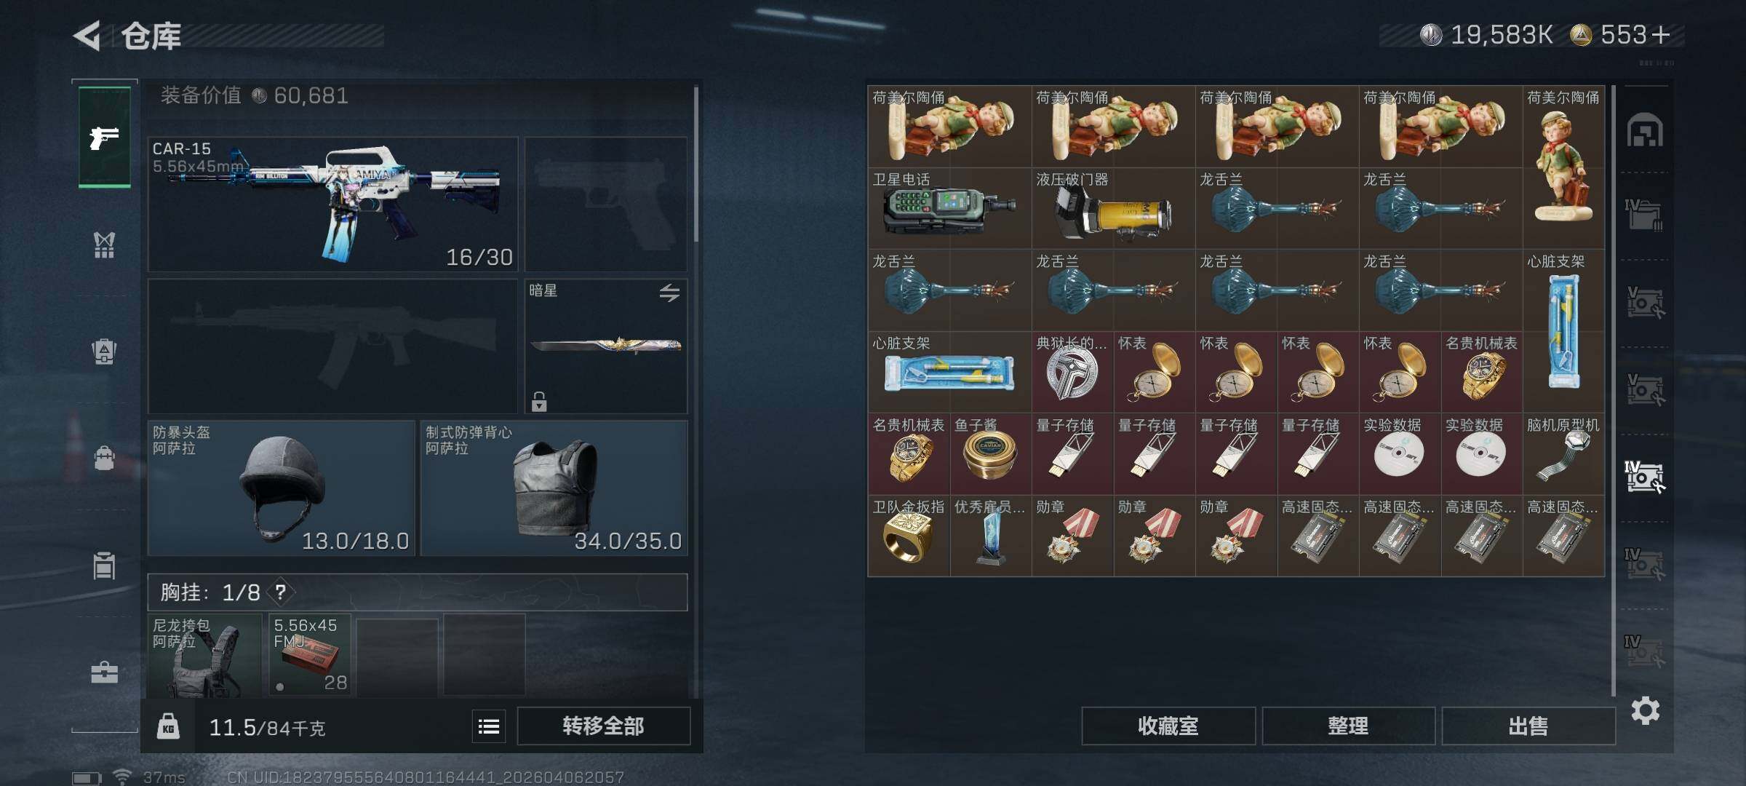The width and height of the screenshot is (1746, 786).
Task: Click the lock icon under 暗星 knife
Action: 539,401
